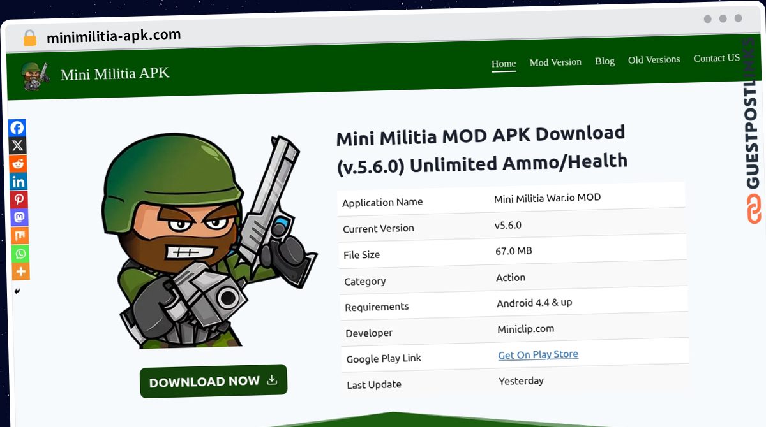The height and width of the screenshot is (427, 766).
Task: Navigate to Old Versions
Action: [654, 60]
